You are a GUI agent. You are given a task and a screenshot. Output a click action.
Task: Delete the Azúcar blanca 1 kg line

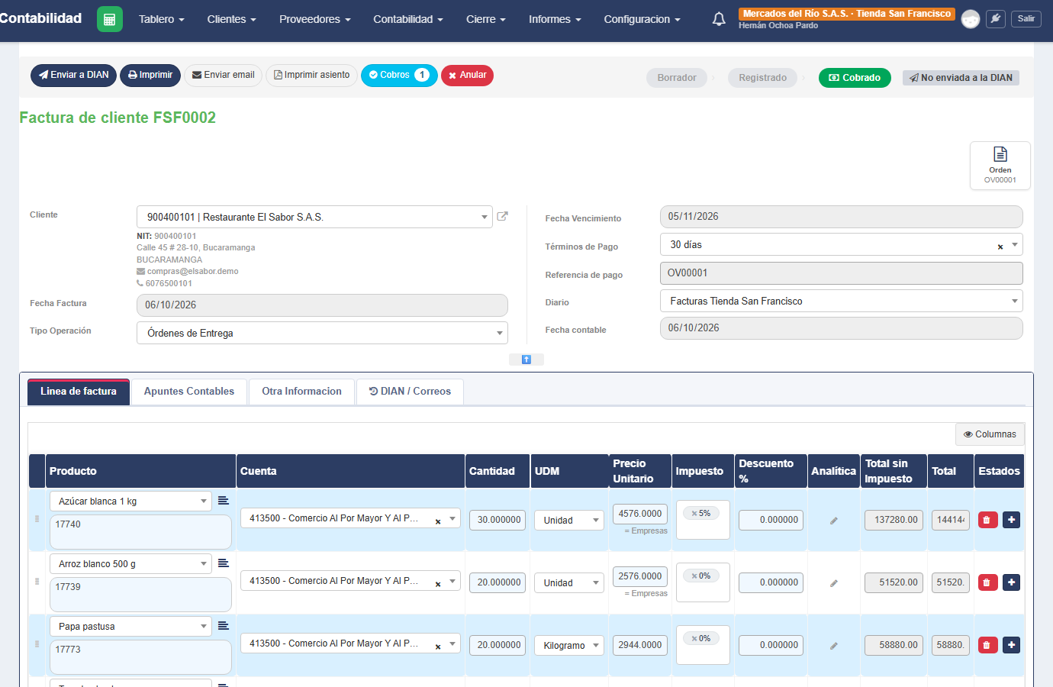(987, 520)
